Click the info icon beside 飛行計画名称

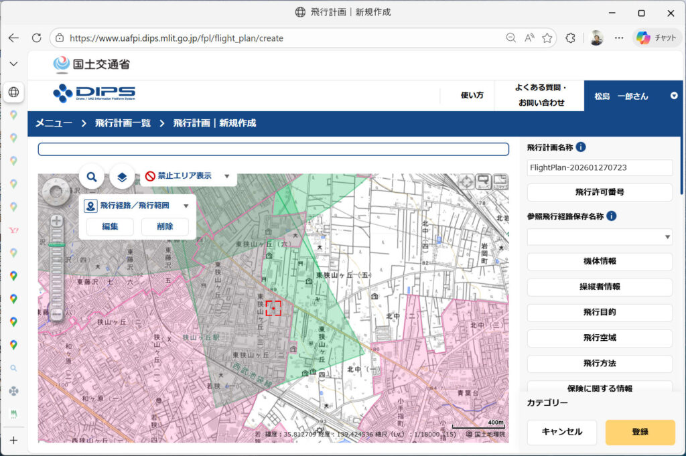[581, 147]
